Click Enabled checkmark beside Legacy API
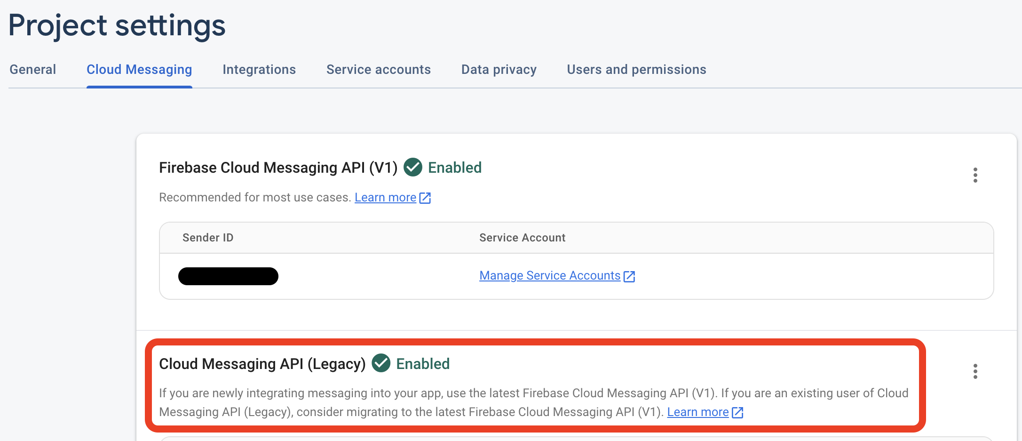 (381, 364)
